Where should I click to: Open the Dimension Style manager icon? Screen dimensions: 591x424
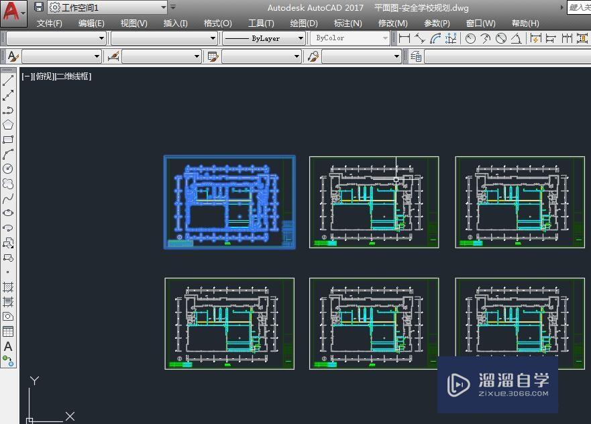[x=113, y=56]
